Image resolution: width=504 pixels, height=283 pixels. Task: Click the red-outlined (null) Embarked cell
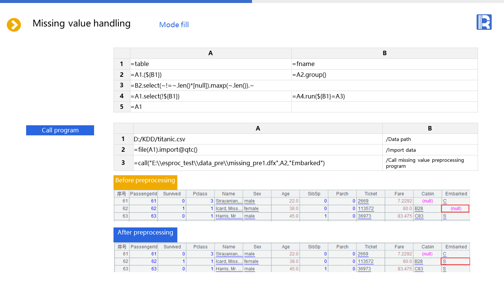pos(455,209)
